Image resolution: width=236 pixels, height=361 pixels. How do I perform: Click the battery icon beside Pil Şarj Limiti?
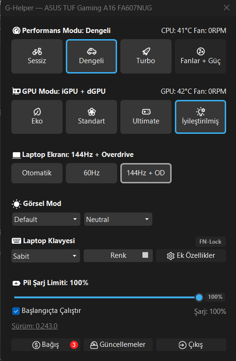tap(16, 283)
